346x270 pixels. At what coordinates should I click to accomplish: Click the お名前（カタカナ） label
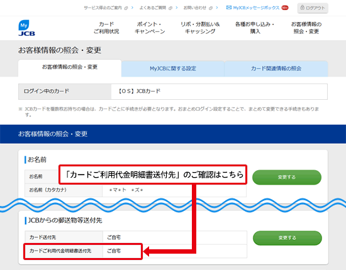click(x=48, y=190)
